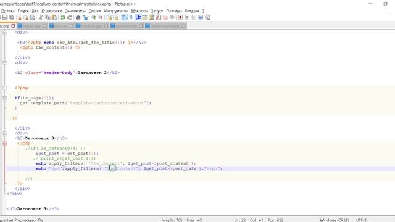Open Folder as Workspace icon
The height and width of the screenshot is (222, 395).
point(165,17)
